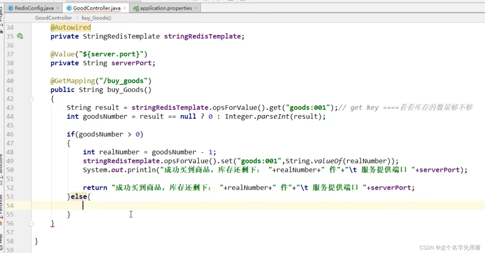
Task: Click the @Autowired annotation
Action: tap(71, 27)
